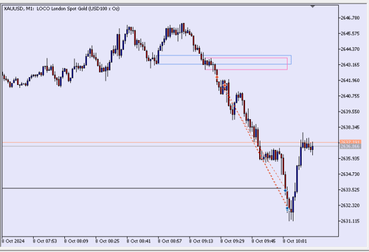The image size is (369, 252).
Task: Click the 8 Oct 08:25 time label
Action: (x=107, y=241)
